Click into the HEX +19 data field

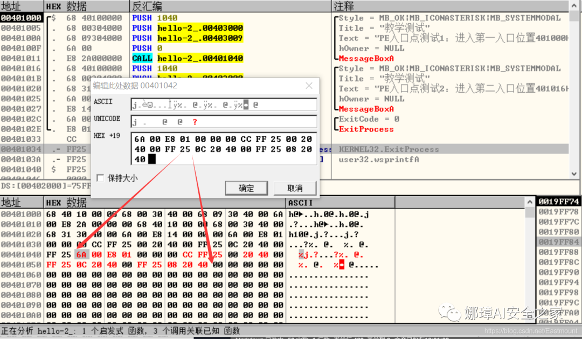(224, 149)
